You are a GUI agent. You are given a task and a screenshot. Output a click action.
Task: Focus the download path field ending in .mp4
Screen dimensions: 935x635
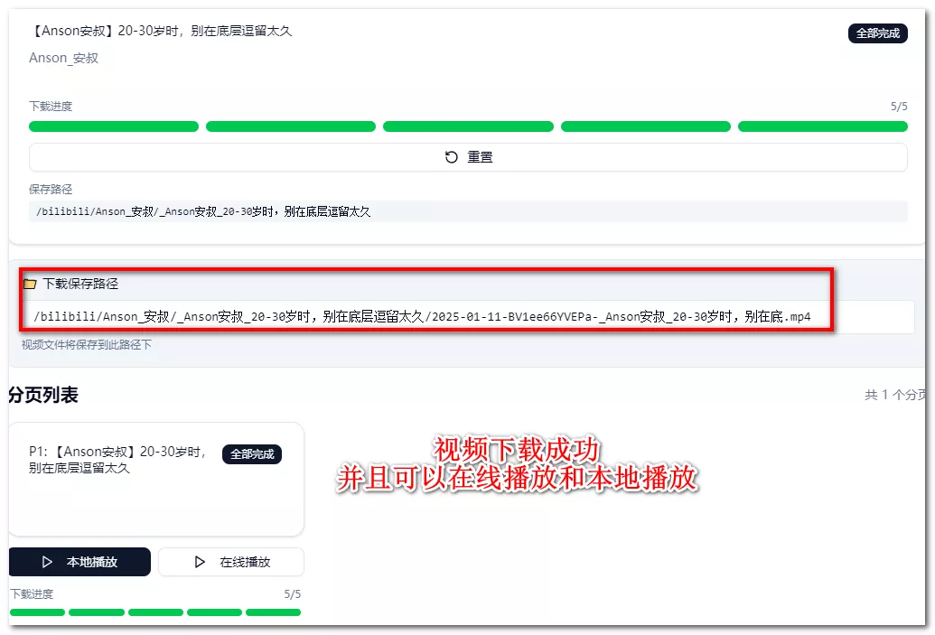coord(422,317)
